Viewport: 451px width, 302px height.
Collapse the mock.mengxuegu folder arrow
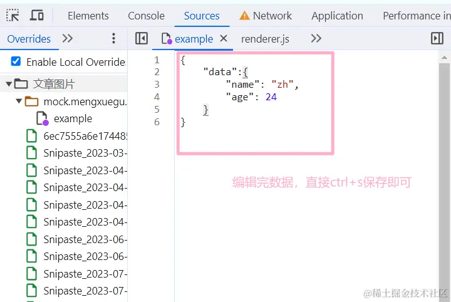(x=19, y=101)
